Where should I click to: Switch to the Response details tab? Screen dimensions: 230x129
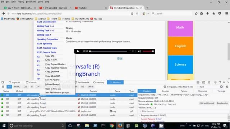[x=203, y=91]
